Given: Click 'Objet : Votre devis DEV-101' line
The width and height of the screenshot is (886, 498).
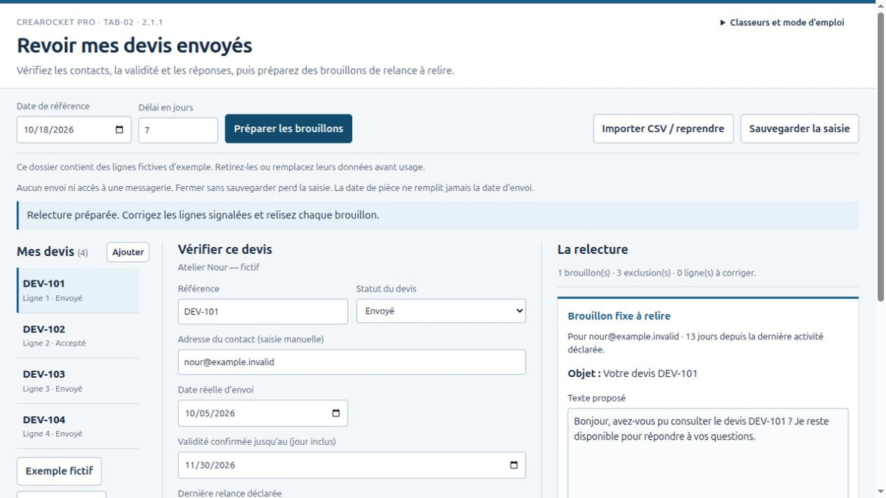Looking at the screenshot, I should pyautogui.click(x=633, y=373).
